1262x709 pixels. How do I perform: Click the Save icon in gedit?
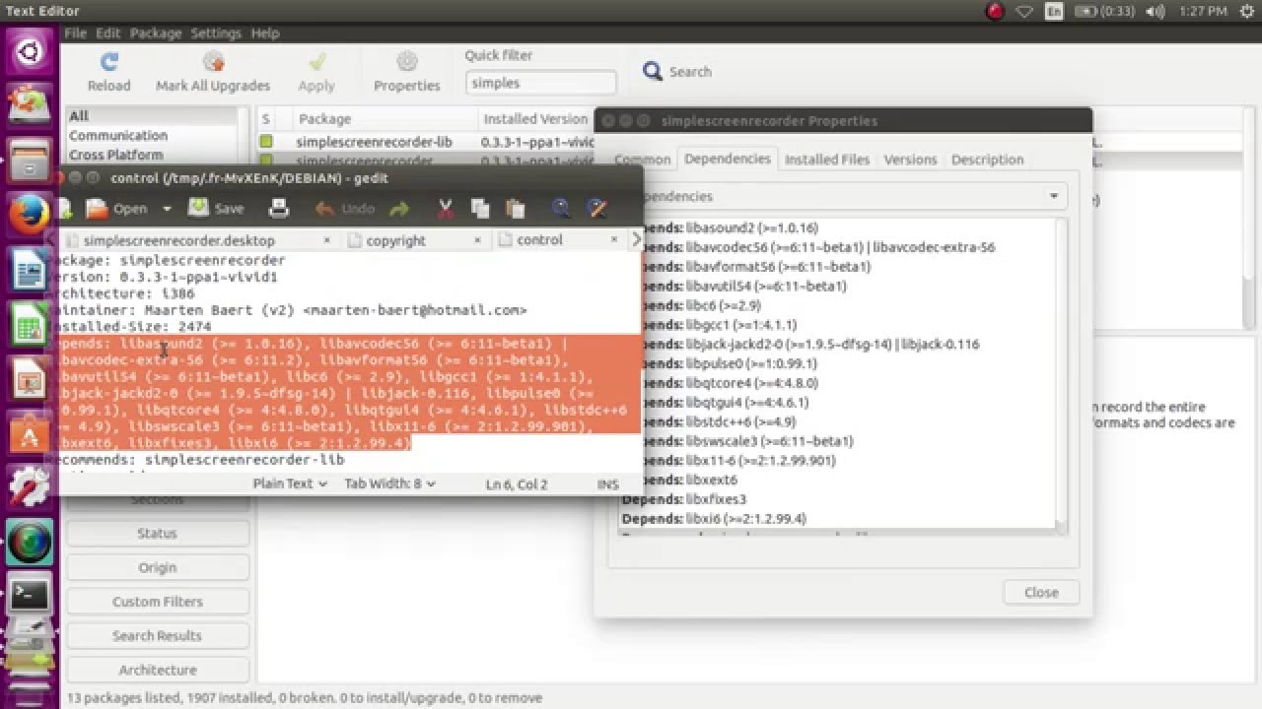[199, 208]
